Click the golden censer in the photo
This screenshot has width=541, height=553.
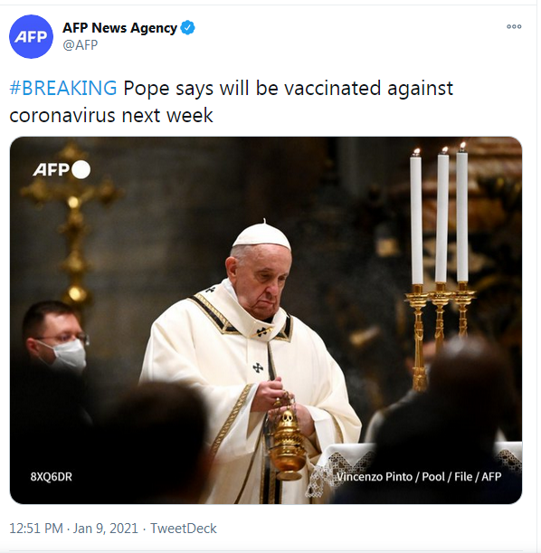click(x=288, y=443)
